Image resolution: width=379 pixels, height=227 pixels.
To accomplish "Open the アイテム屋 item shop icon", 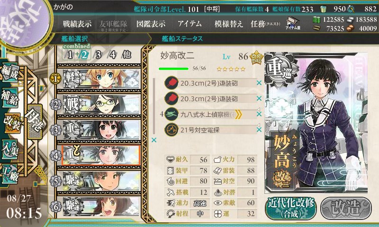I will pos(293,23).
